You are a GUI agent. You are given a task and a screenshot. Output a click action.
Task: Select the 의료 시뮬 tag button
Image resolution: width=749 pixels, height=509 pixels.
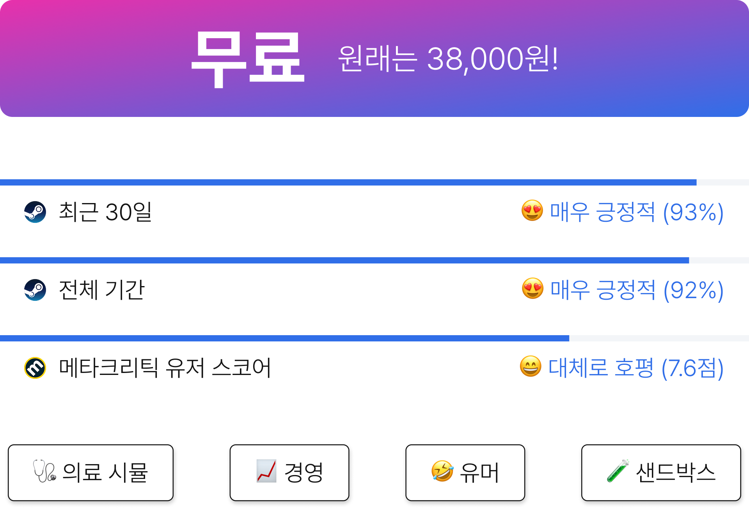(x=91, y=473)
